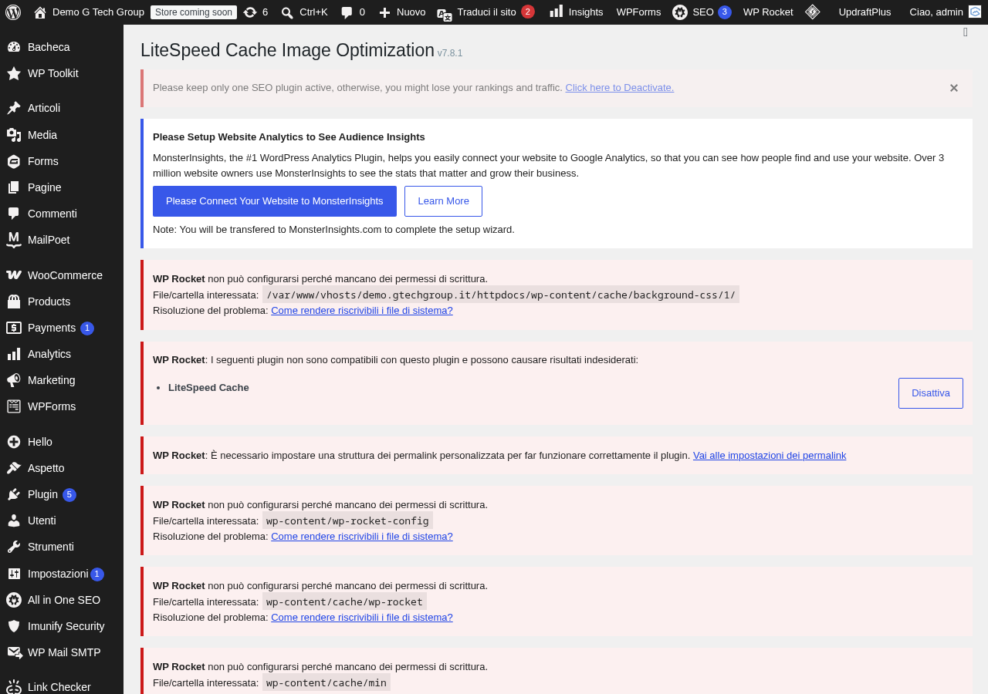
Task: Click the MailPoet M icon
Action: 14,240
